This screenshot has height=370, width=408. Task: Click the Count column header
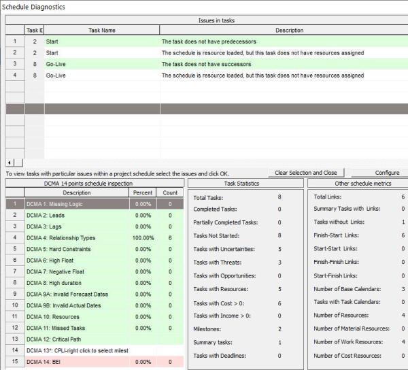[x=170, y=192]
